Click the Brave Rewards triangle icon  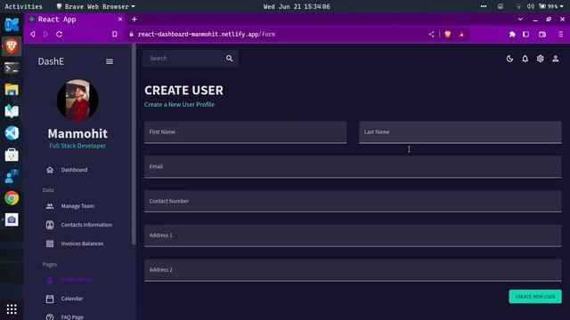click(x=461, y=34)
